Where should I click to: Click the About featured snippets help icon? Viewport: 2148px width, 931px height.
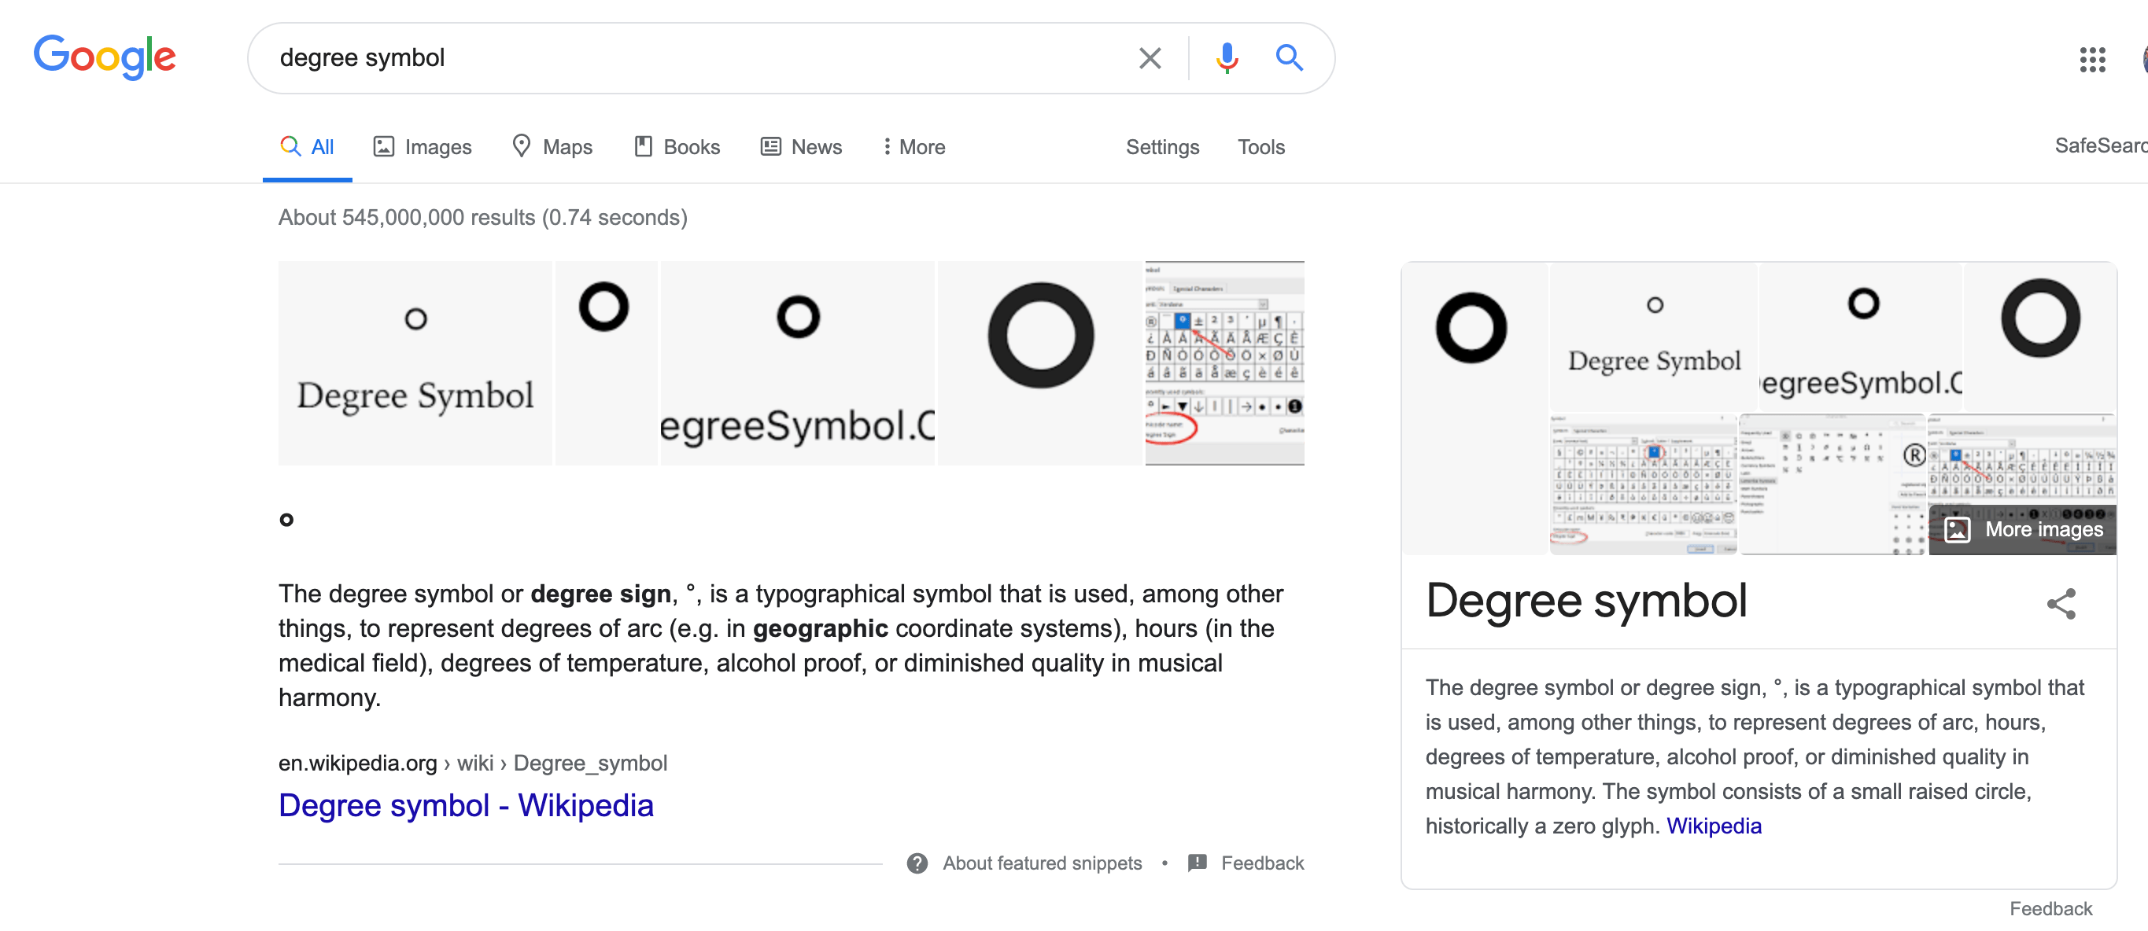(x=917, y=863)
